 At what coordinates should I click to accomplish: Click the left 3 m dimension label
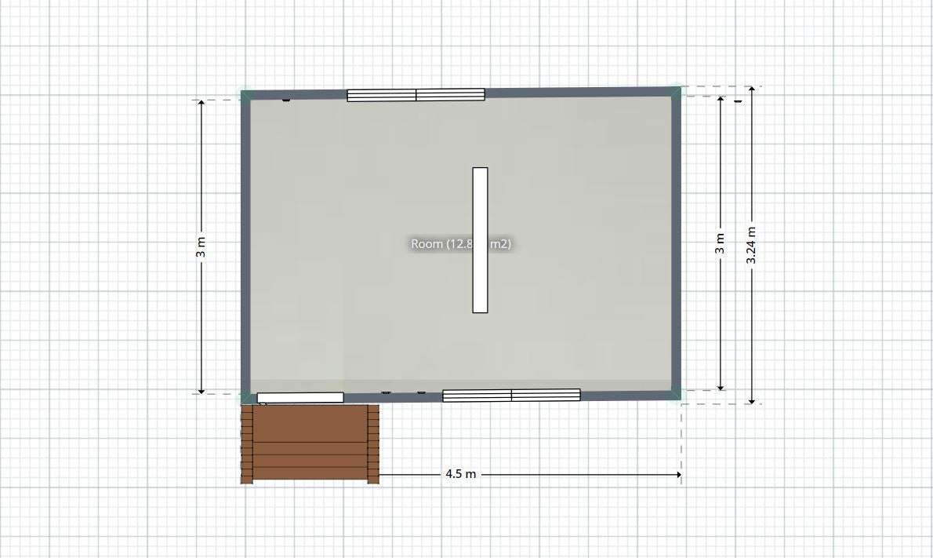(x=202, y=245)
